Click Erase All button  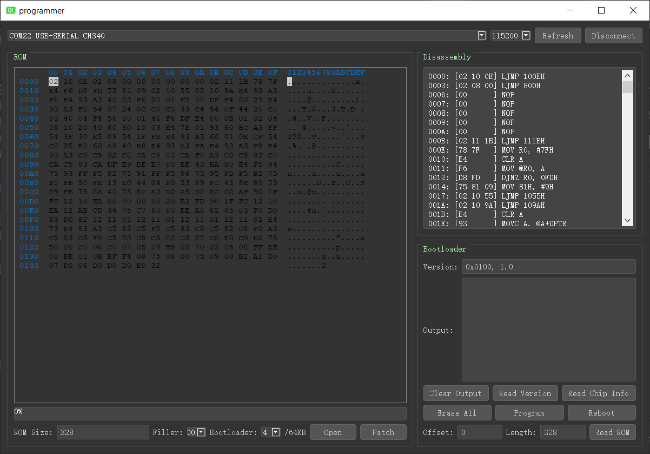point(457,413)
